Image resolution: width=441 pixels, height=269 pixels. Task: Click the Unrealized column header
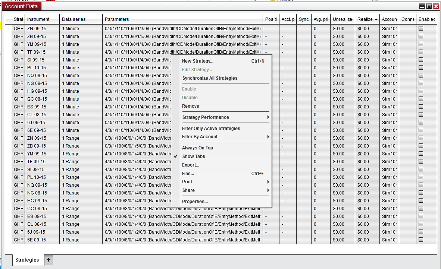click(x=343, y=19)
